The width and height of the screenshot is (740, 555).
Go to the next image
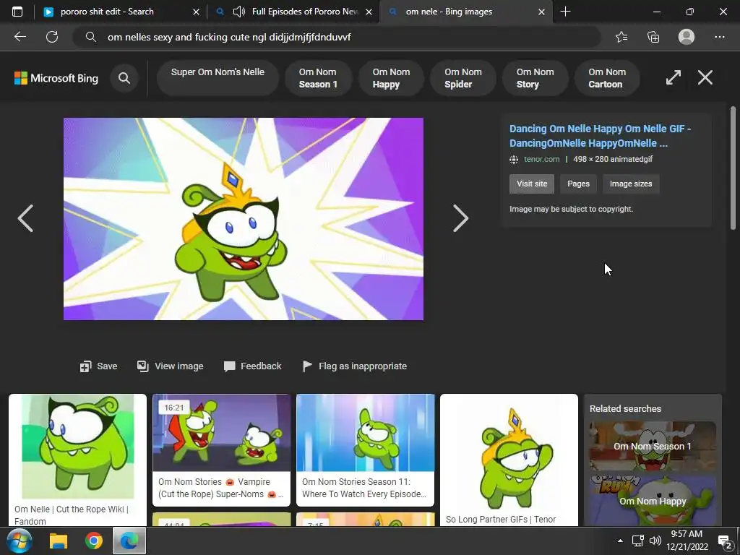pyautogui.click(x=460, y=218)
